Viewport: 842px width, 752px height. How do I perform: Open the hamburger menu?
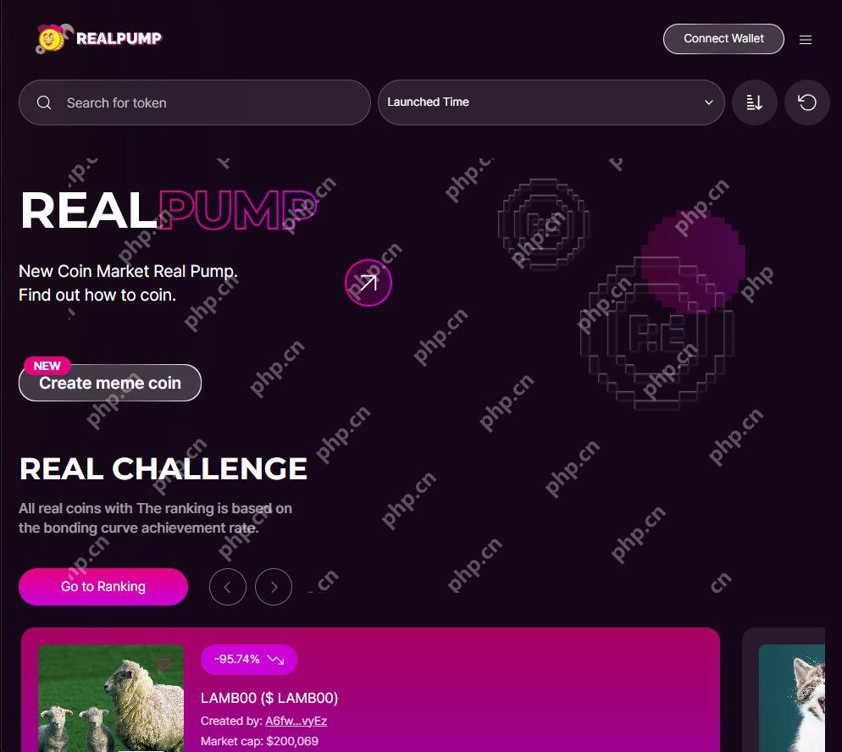[805, 40]
